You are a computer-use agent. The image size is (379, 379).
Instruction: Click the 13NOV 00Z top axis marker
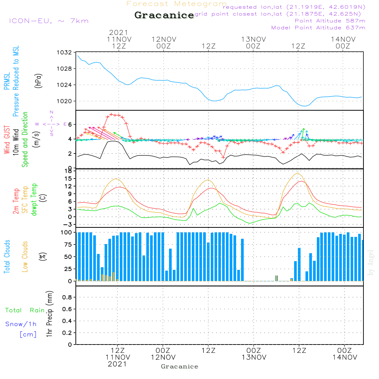pos(253,42)
